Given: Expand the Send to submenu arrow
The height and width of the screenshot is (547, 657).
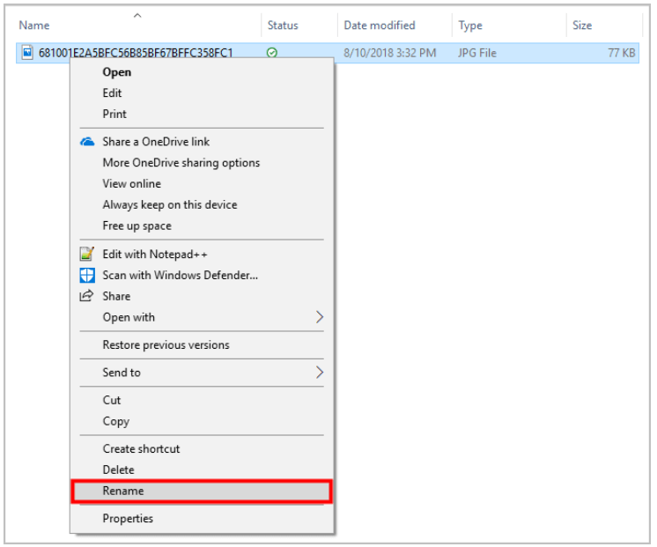Looking at the screenshot, I should [320, 373].
